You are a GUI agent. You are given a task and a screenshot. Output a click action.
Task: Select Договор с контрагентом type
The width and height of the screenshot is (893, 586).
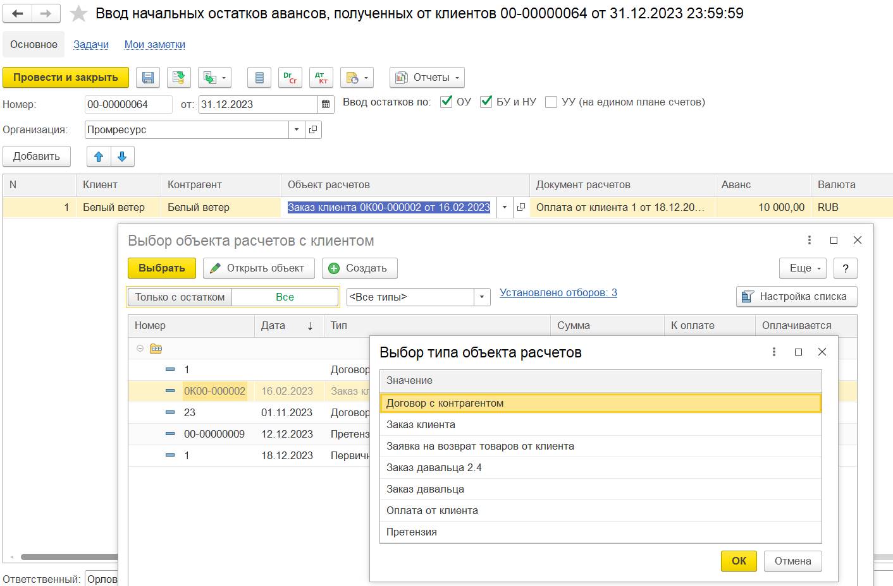(x=600, y=403)
